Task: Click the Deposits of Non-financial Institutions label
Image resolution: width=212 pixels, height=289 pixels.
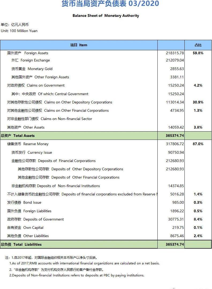Action: click(56, 186)
